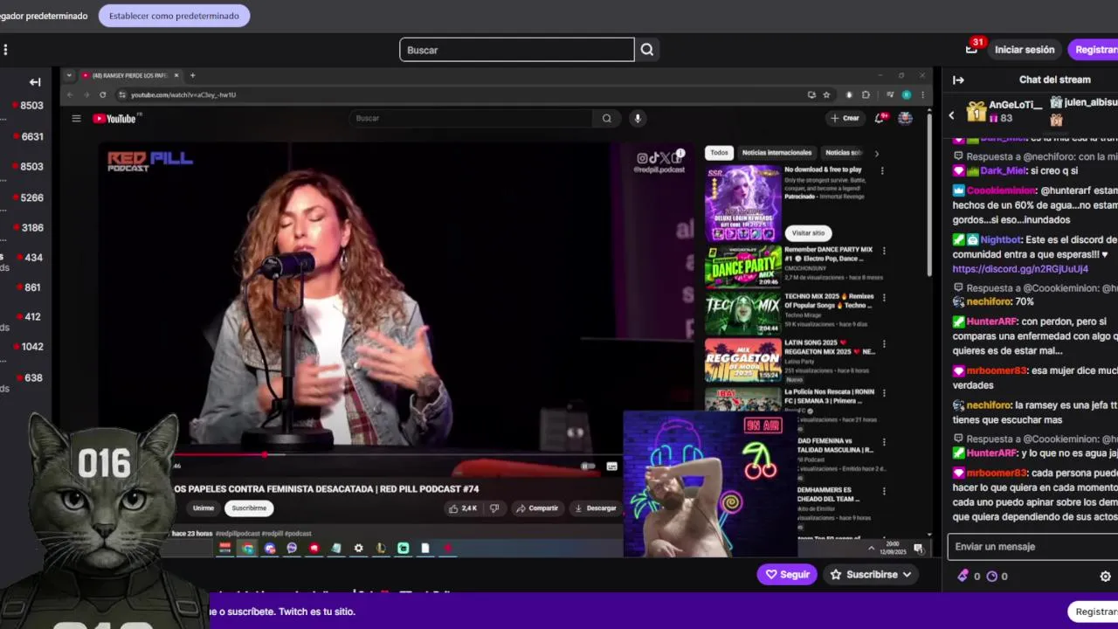Click the Descargar download button
Viewport: 1118px width, 629px height.
pos(595,508)
